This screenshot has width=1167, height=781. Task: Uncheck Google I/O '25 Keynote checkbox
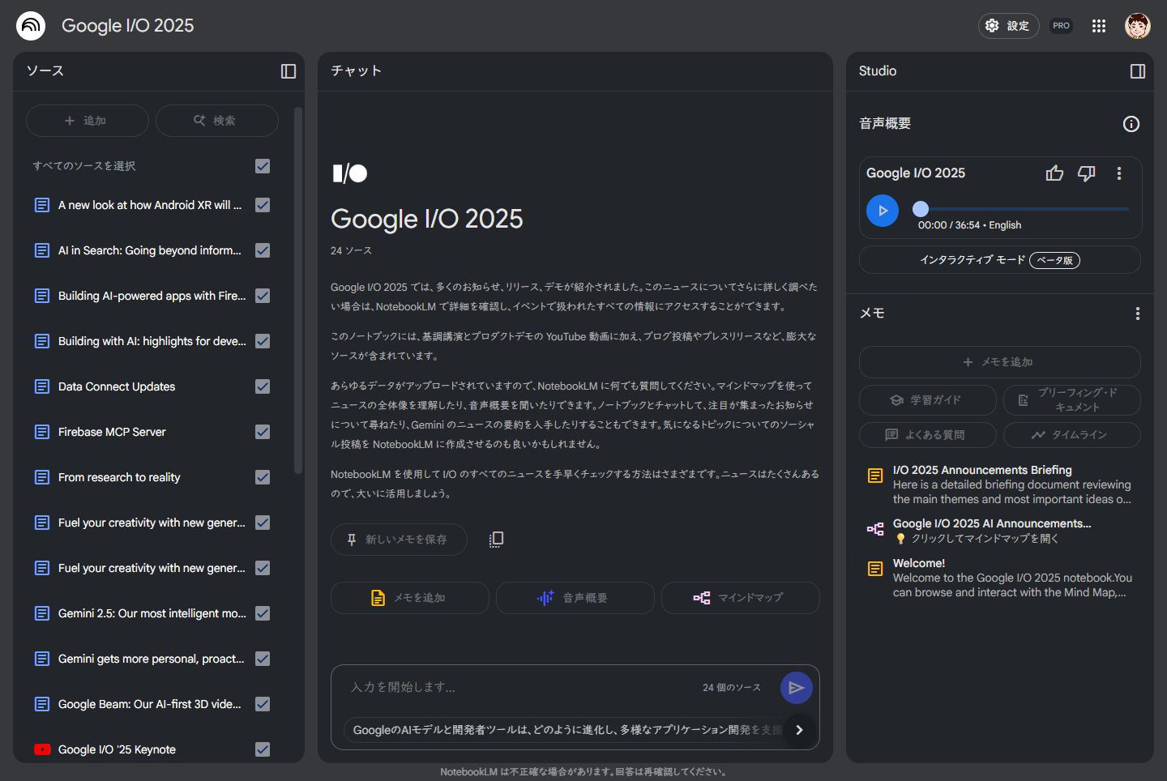(263, 749)
